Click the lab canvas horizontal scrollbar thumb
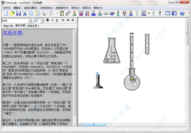 94,124
